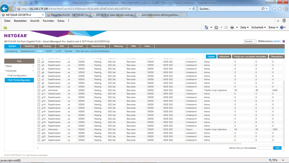Click Port(s) aus- und wieder einschalten button
289x163 pixels.
click(x=250, y=57)
